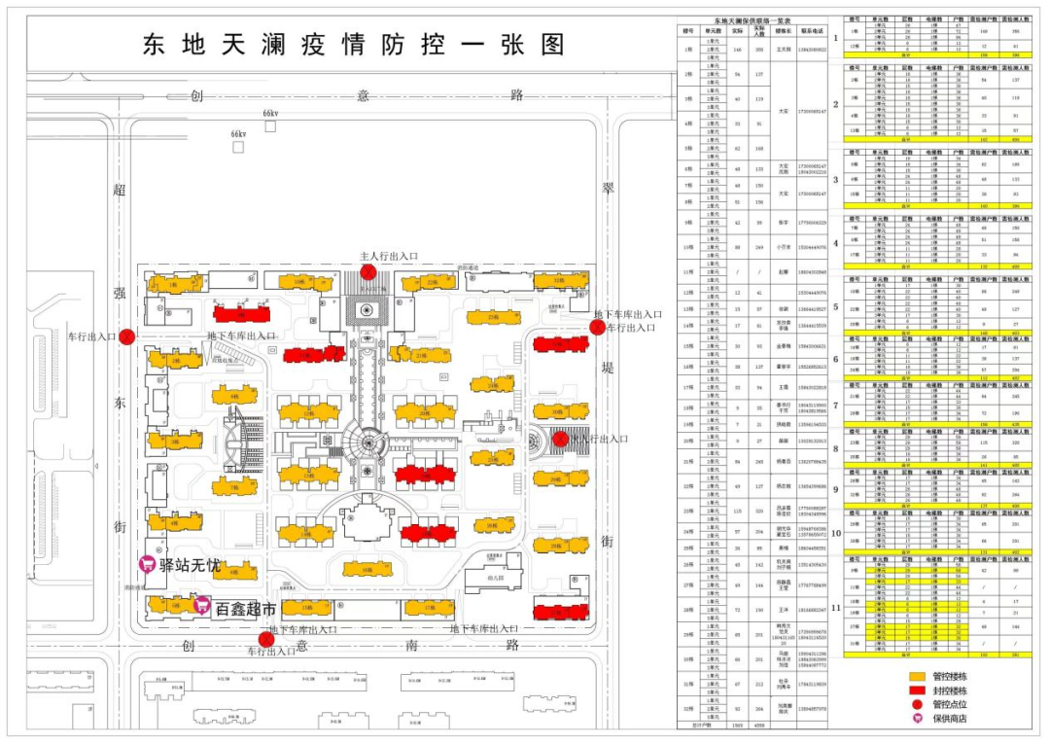Click the map title 东地天澜疫情防控一张图
1050x743 pixels.
click(x=353, y=45)
